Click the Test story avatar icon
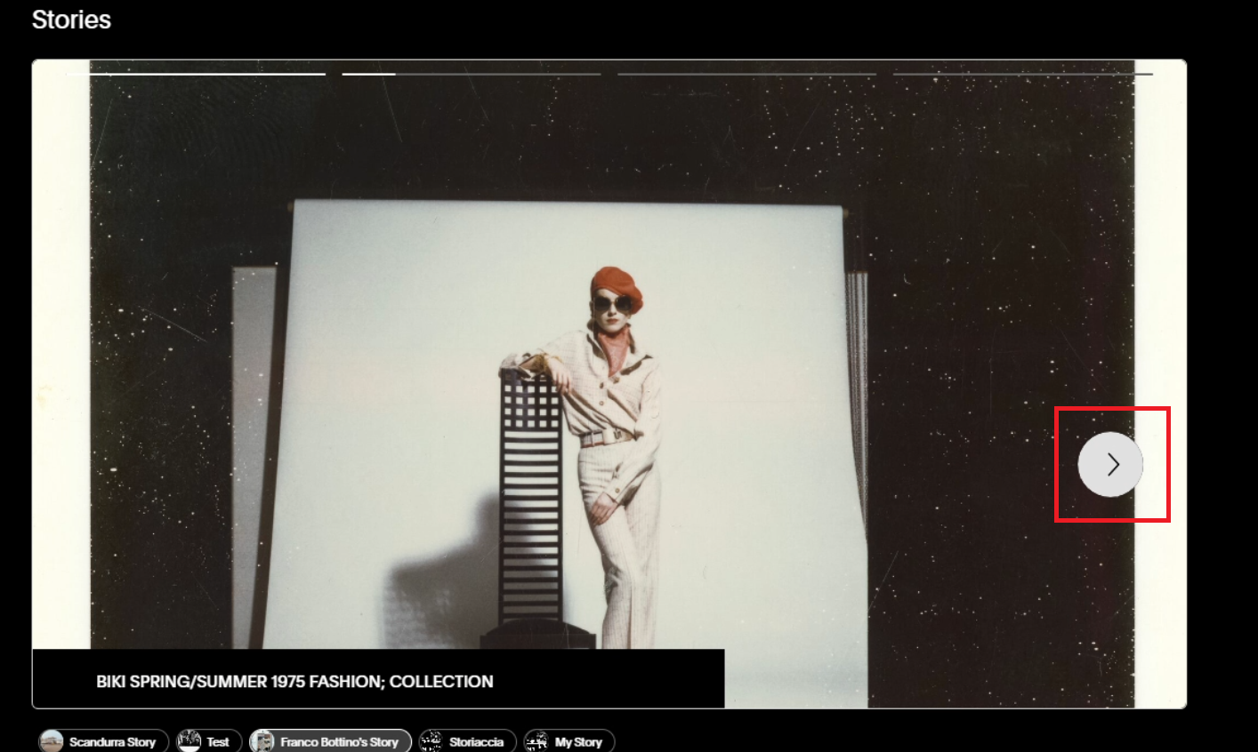The height and width of the screenshot is (752, 1258). (x=190, y=741)
